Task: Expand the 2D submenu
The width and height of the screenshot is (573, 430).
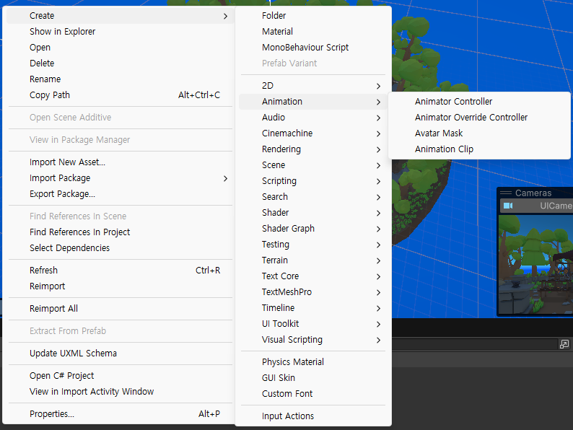Action: point(313,85)
